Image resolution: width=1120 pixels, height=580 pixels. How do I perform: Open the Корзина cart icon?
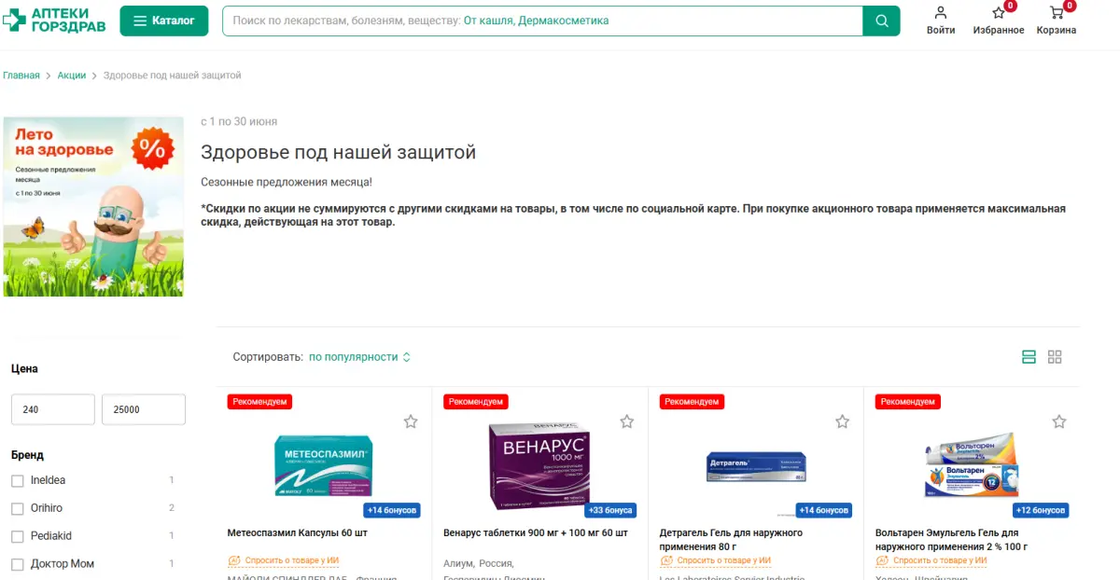1056,21
